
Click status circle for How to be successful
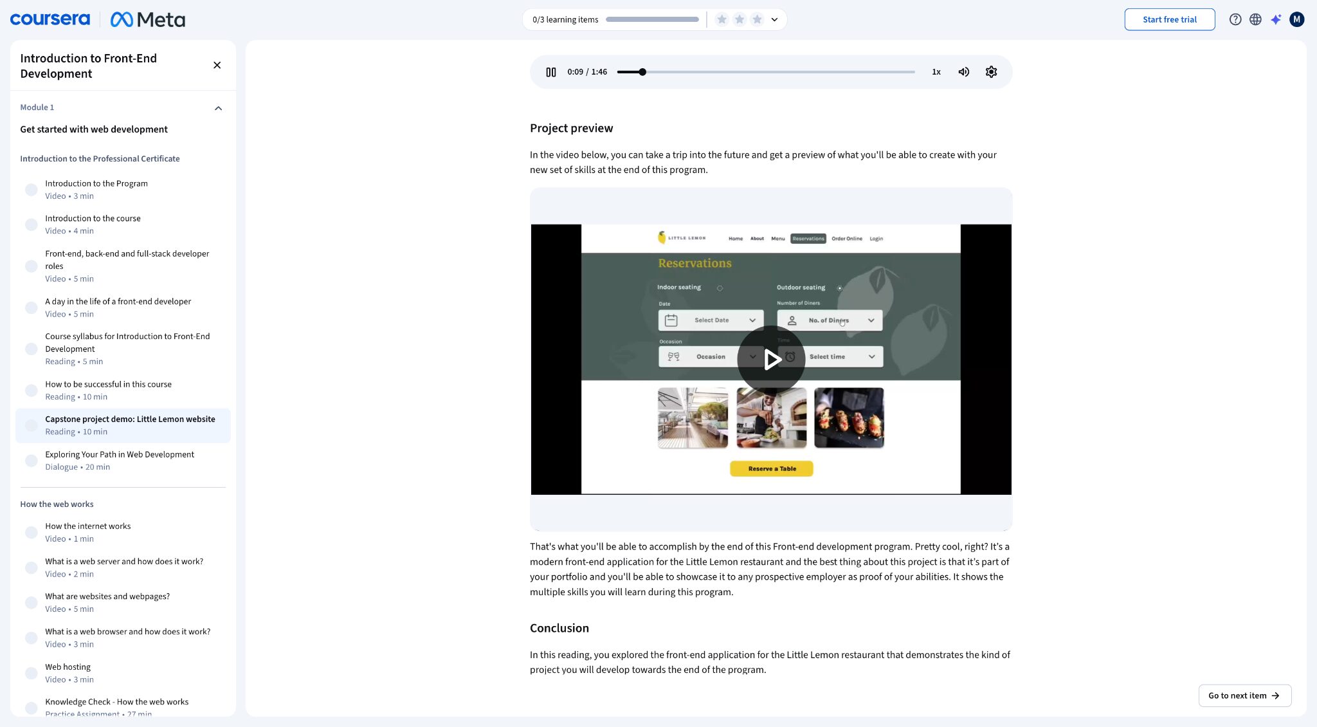[31, 391]
